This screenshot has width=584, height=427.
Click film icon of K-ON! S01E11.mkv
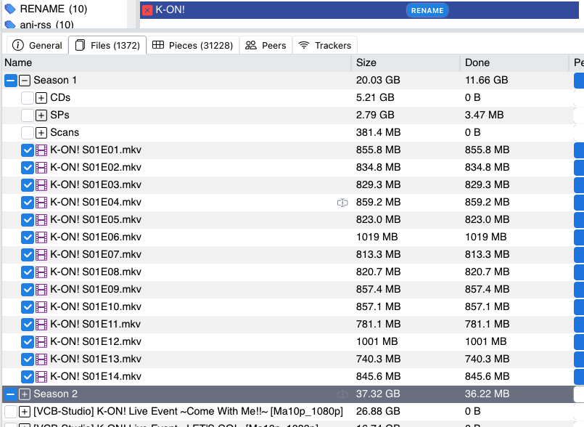(x=41, y=325)
